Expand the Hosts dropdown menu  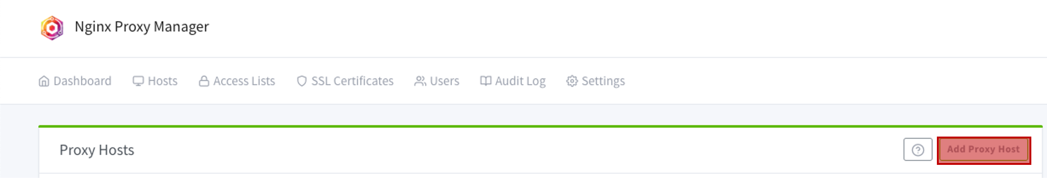(x=155, y=81)
